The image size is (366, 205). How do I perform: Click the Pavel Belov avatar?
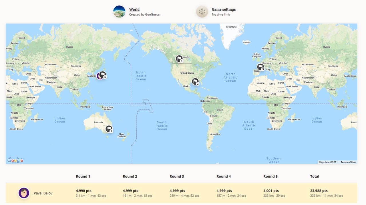click(x=24, y=193)
